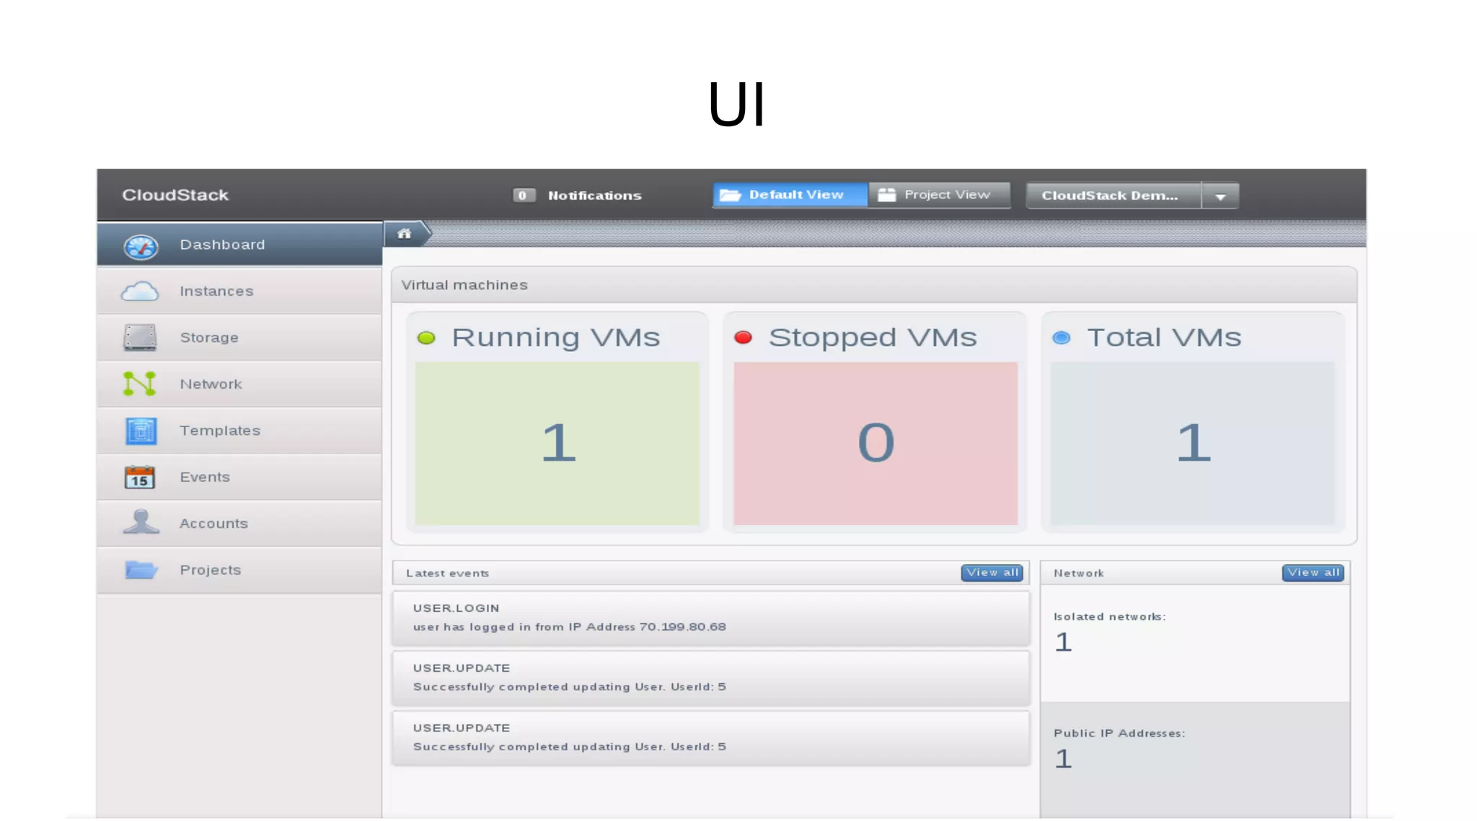Go to the home breadcrumb icon
This screenshot has height=821, width=1477.
(x=405, y=234)
